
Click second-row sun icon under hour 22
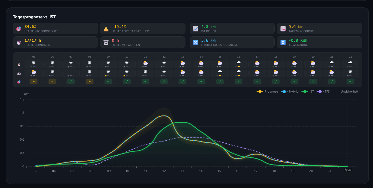[350, 72]
